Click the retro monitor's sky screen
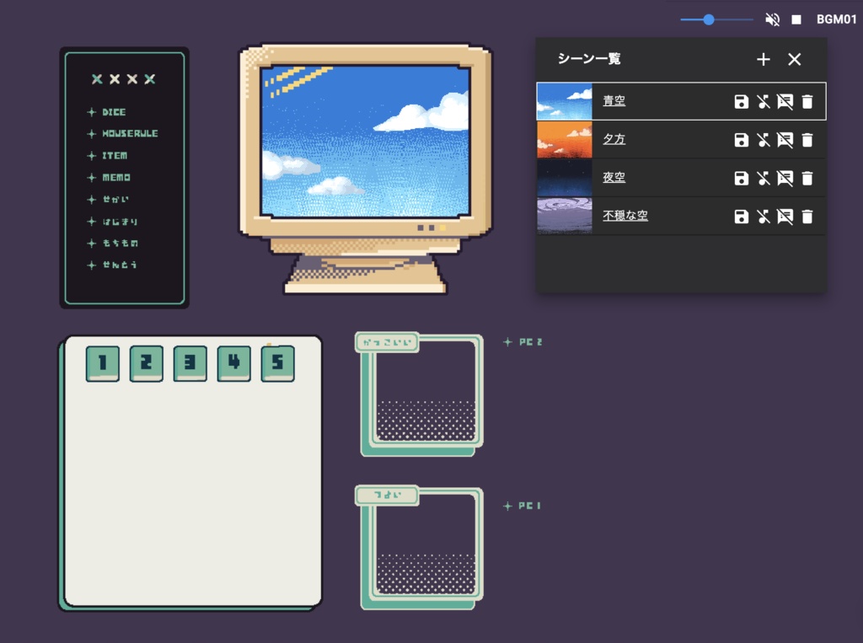 pos(366,142)
